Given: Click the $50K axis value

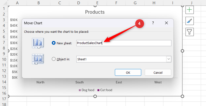Looking at the screenshot, I should [14, 20].
